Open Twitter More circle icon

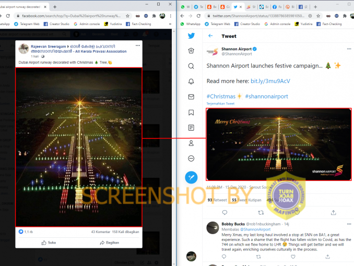(x=191, y=158)
